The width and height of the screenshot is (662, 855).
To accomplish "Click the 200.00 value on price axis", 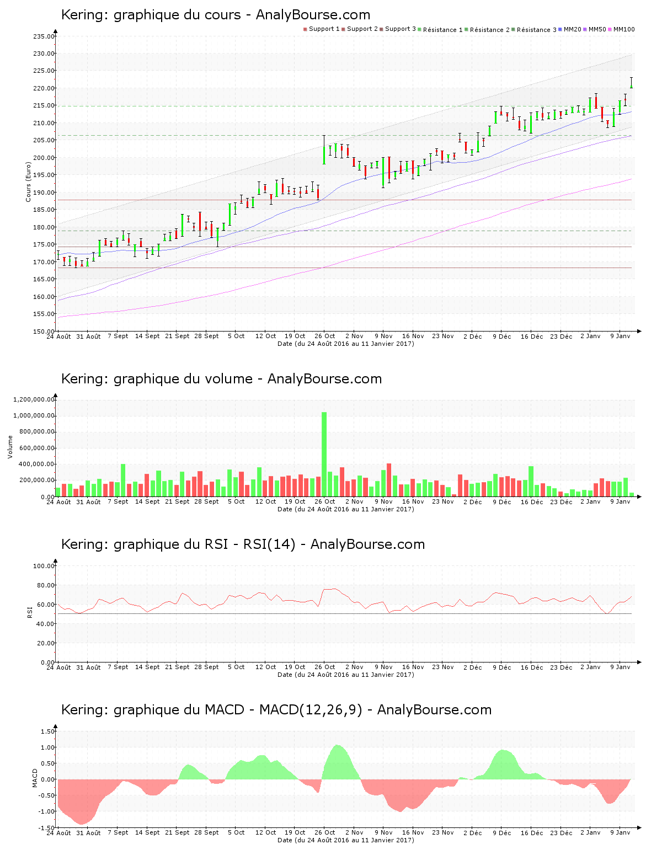I will pyautogui.click(x=44, y=158).
